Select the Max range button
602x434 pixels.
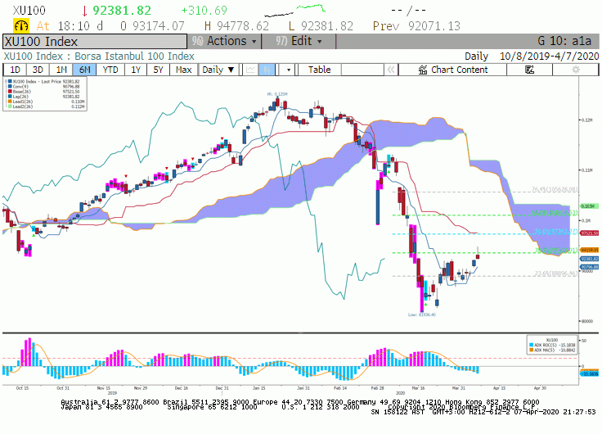pyautogui.click(x=183, y=70)
